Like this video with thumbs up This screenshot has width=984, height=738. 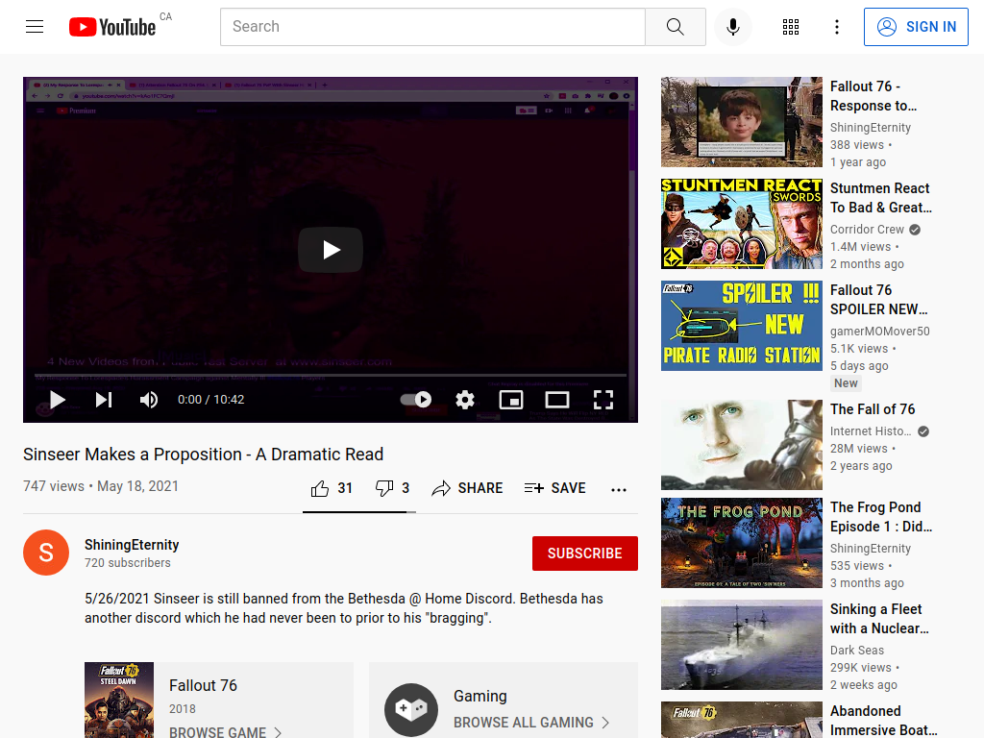332,488
